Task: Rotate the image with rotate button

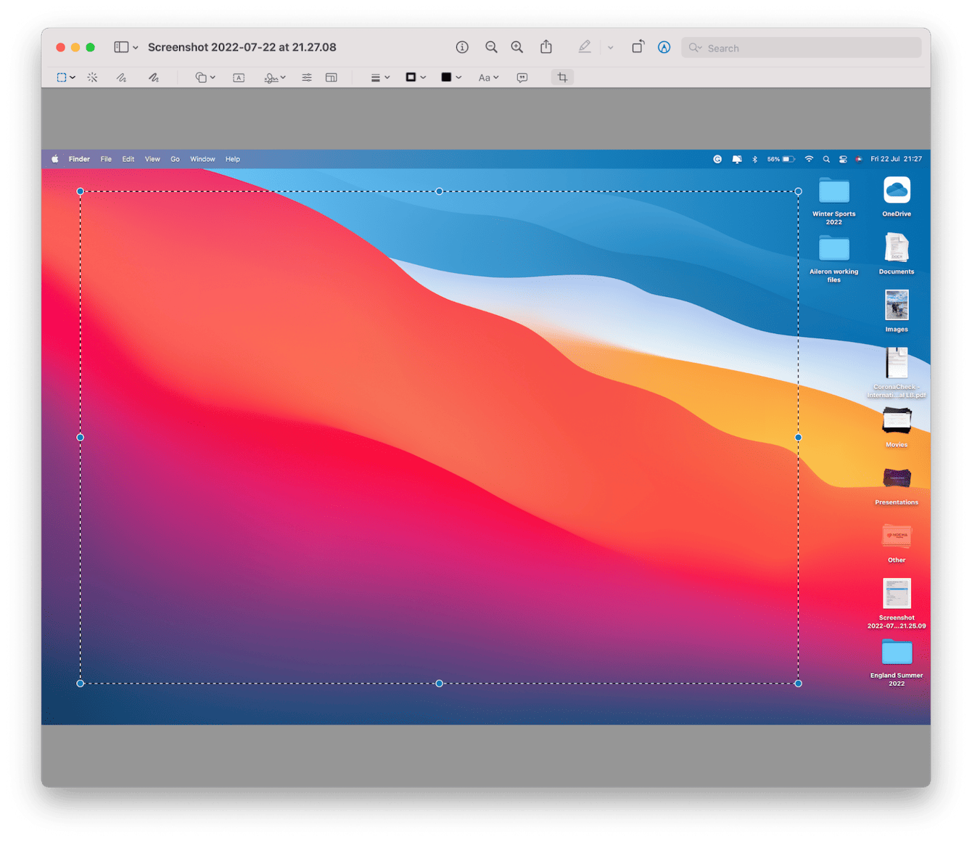Action: click(x=638, y=47)
